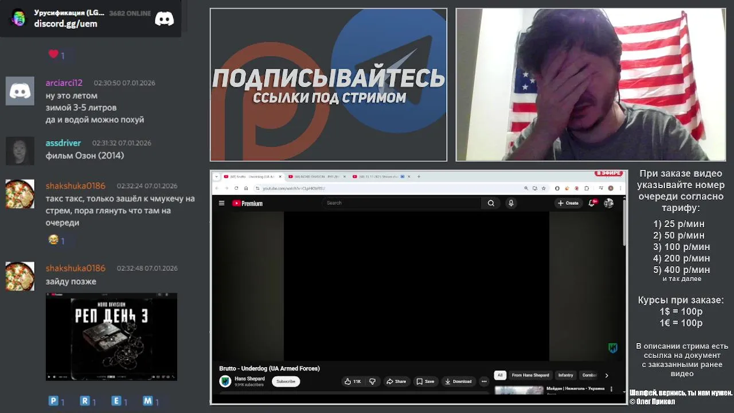Open discord.gg/uem invite link
Screen dimensions: 734x413
coord(65,24)
